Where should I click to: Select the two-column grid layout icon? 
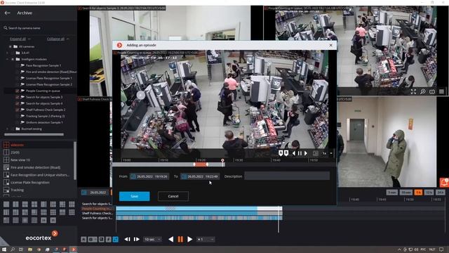click(x=15, y=205)
